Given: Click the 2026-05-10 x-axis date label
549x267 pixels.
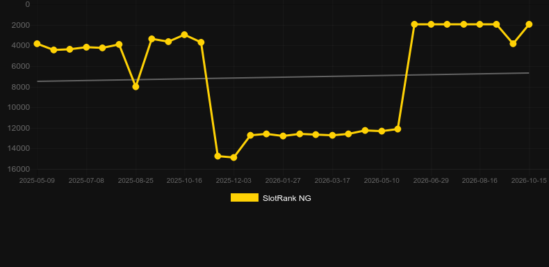Looking at the screenshot, I should (382, 181).
